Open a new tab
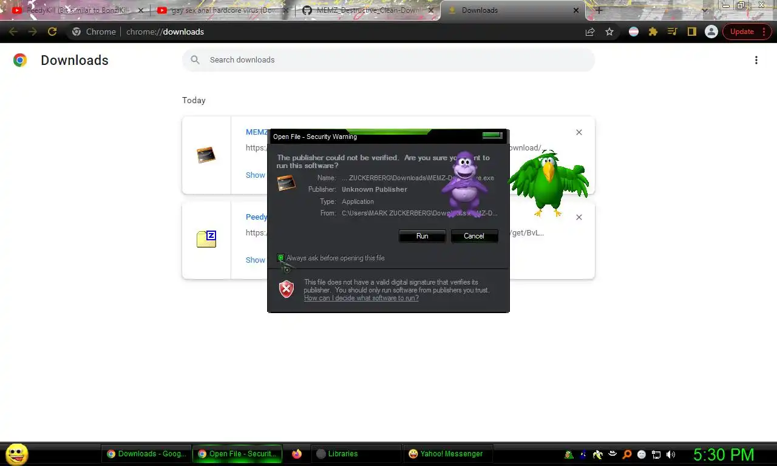The height and width of the screenshot is (466, 777). click(x=599, y=10)
